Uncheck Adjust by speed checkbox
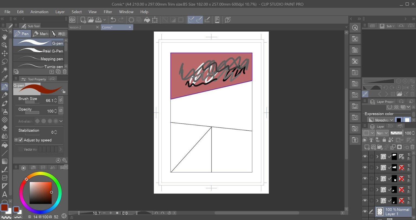Viewport: 416px width, 220px height. click(21, 140)
